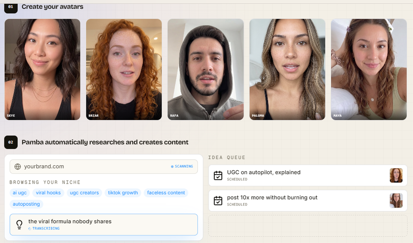This screenshot has height=243, width=413.
Task: Click the "Create your avatars" heading
Action: (52, 7)
